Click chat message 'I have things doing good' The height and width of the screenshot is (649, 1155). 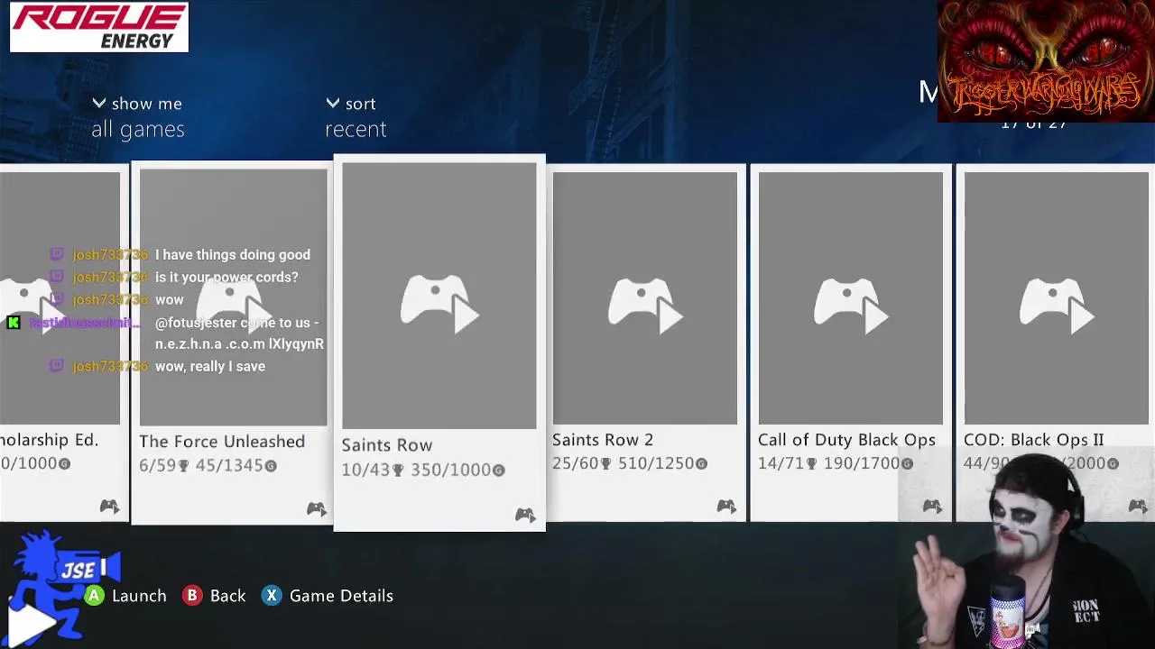coord(233,255)
